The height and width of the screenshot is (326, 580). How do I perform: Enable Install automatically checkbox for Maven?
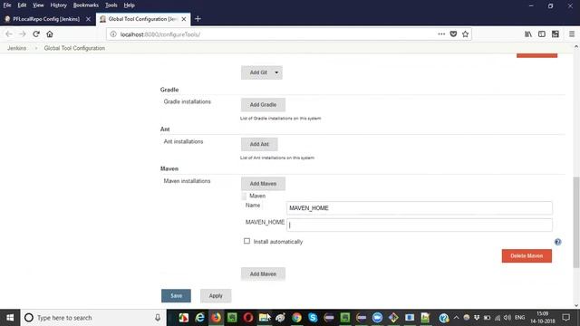click(246, 241)
